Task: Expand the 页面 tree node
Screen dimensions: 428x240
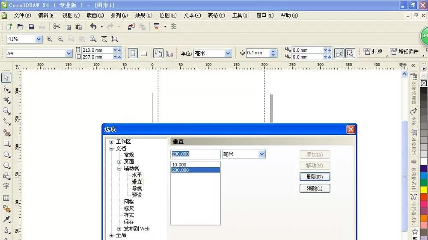Action: 119,162
